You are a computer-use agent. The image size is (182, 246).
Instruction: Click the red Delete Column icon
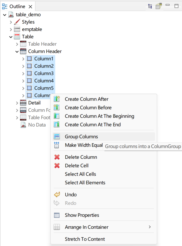(x=57, y=157)
